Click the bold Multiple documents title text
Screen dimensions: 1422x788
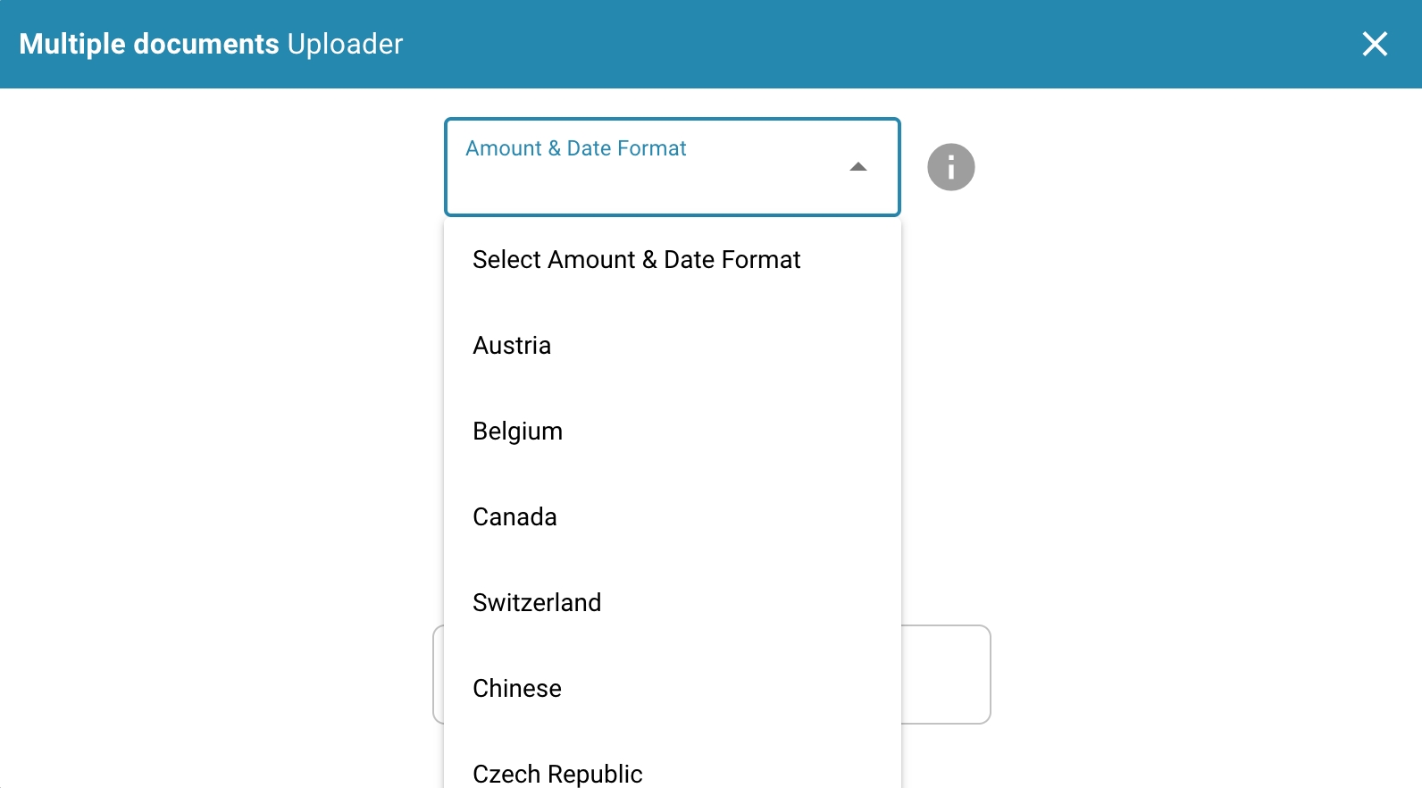(x=149, y=44)
